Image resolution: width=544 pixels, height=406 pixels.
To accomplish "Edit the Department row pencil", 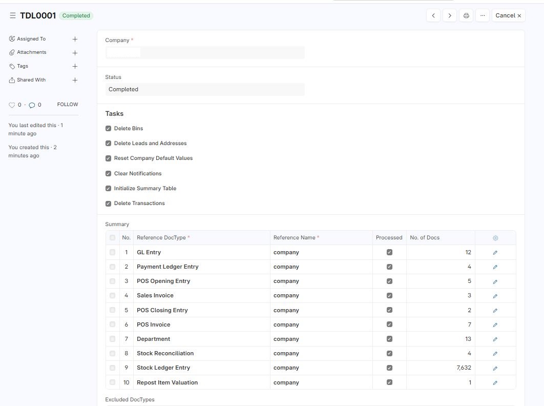I will pos(495,339).
